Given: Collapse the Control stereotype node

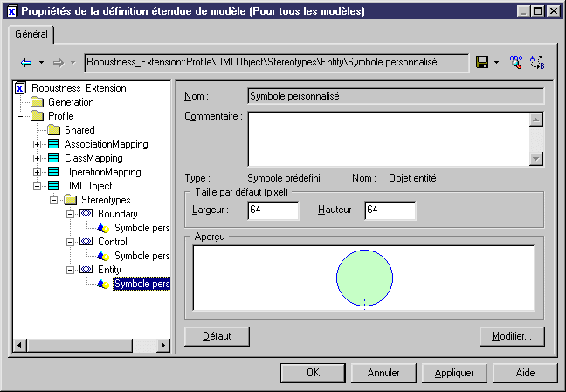Looking at the screenshot, I should point(71,242).
